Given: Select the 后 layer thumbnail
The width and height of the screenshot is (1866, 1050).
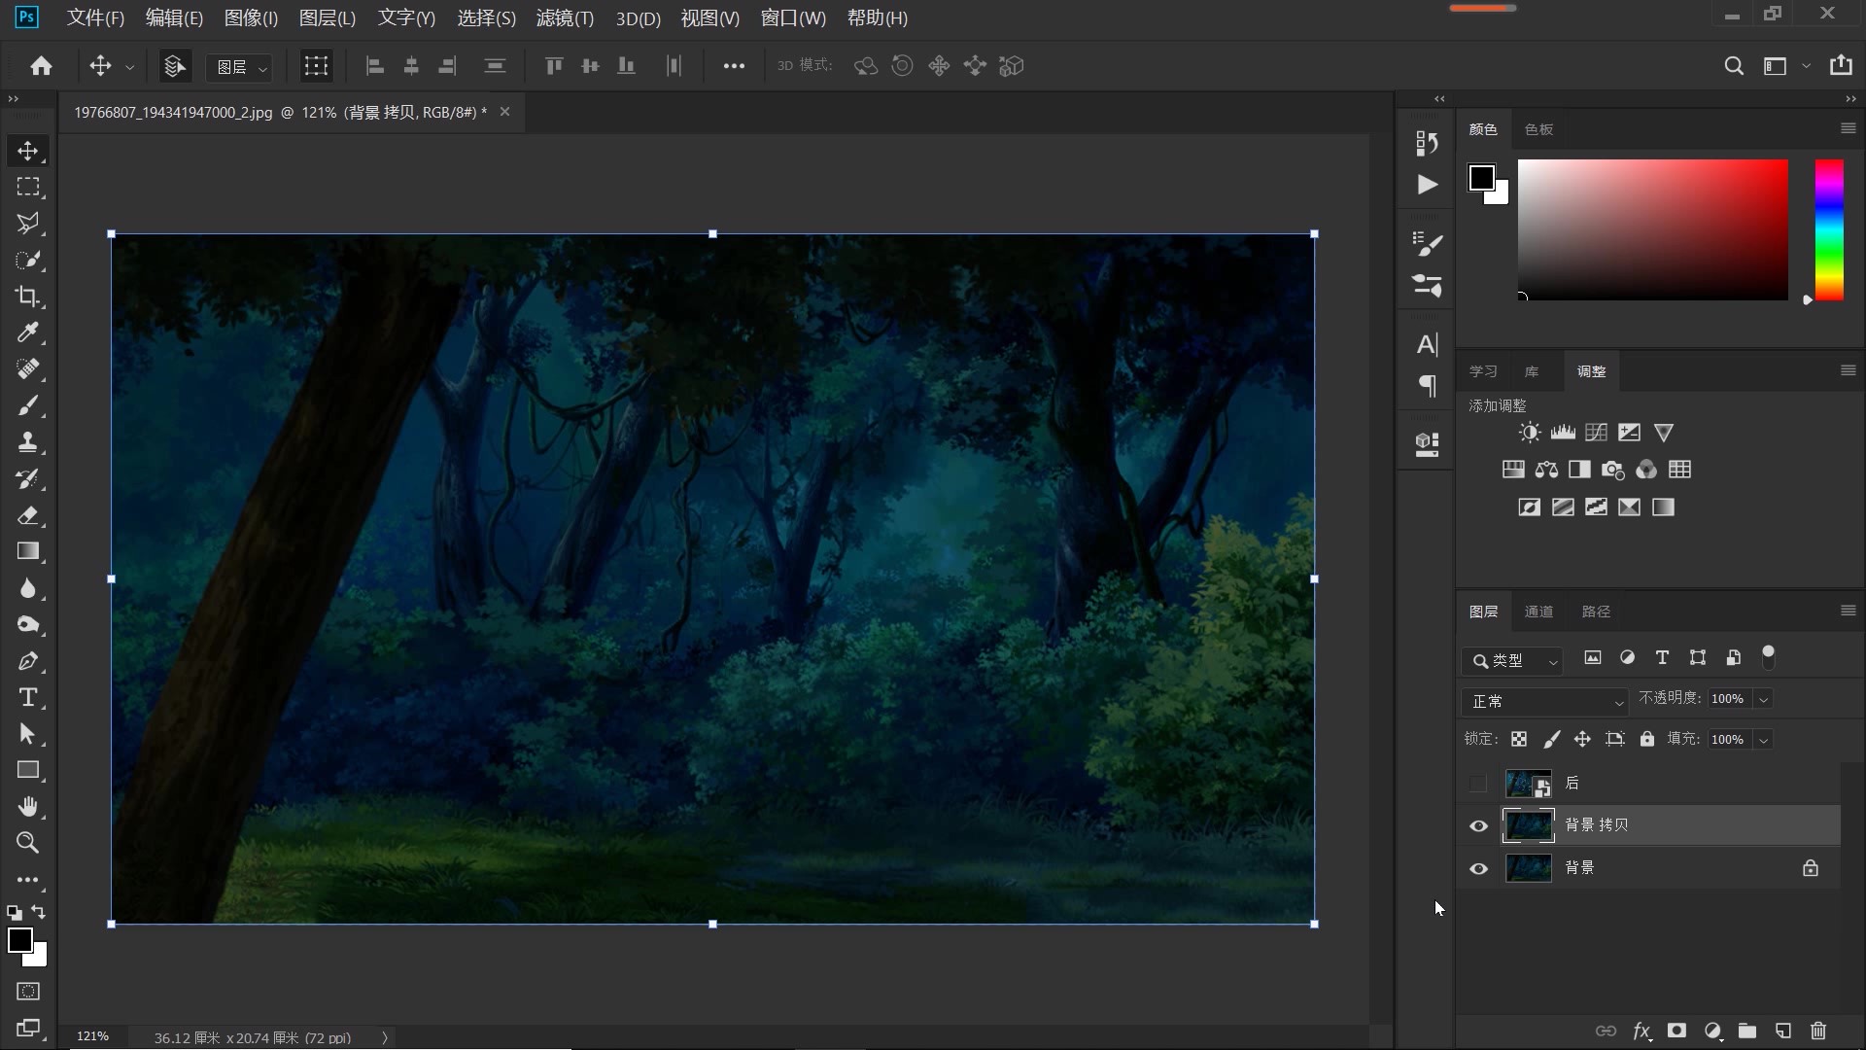Looking at the screenshot, I should click(x=1527, y=783).
